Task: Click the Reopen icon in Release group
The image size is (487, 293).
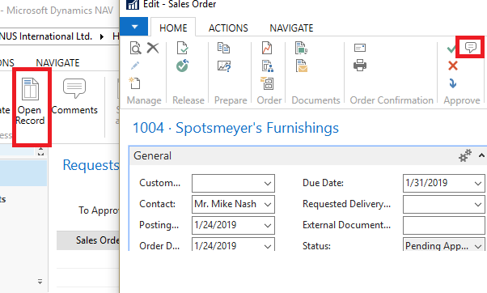Action: (x=182, y=66)
